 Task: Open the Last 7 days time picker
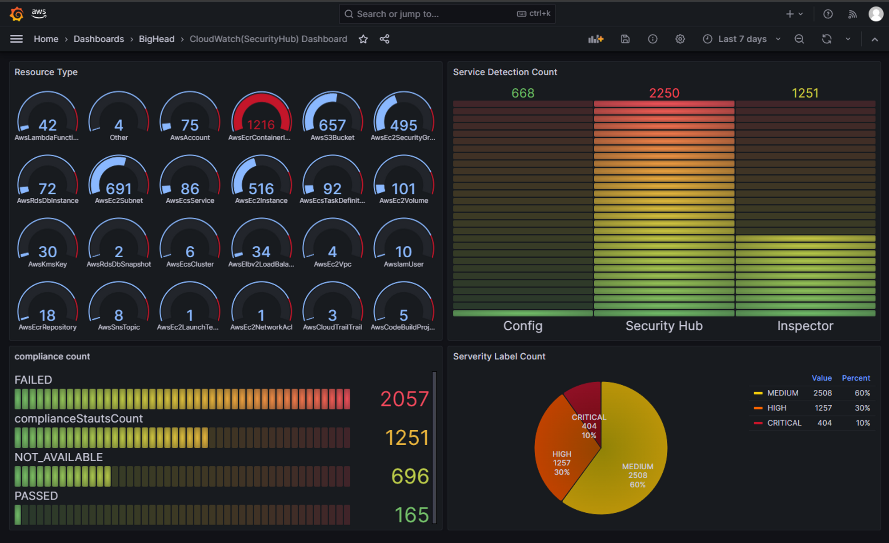tap(741, 39)
